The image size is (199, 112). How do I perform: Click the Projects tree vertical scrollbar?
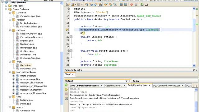pyautogui.click(x=62, y=78)
